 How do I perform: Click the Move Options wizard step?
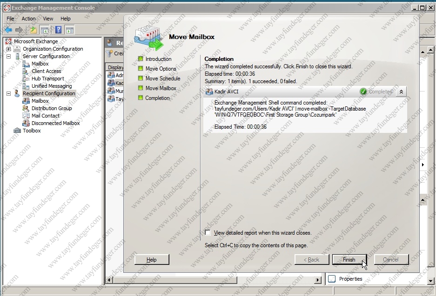pos(161,69)
